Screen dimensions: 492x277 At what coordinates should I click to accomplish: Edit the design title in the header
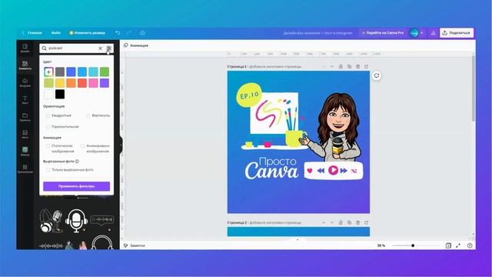click(x=317, y=32)
